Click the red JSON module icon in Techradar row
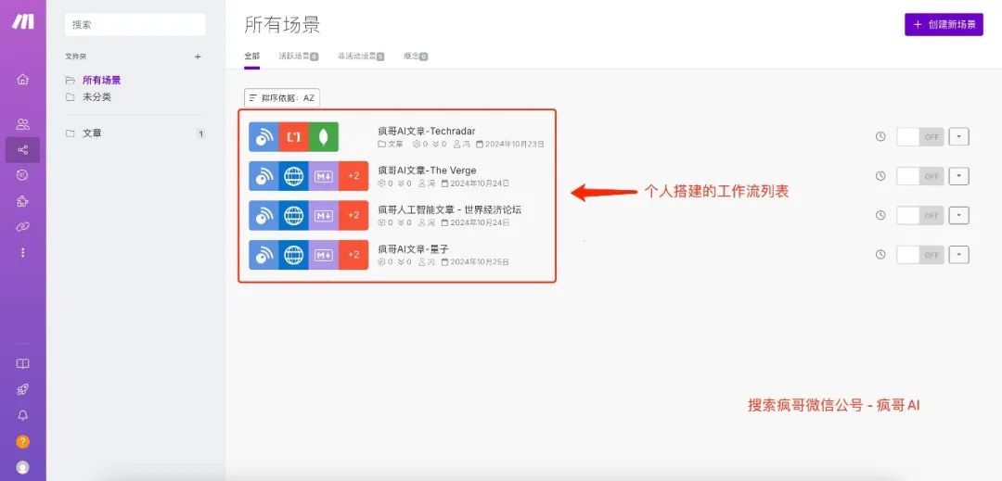The height and width of the screenshot is (481, 1002). pos(293,137)
